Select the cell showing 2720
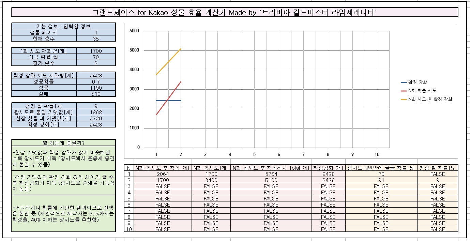The height and width of the screenshot is (241, 470). point(96,118)
